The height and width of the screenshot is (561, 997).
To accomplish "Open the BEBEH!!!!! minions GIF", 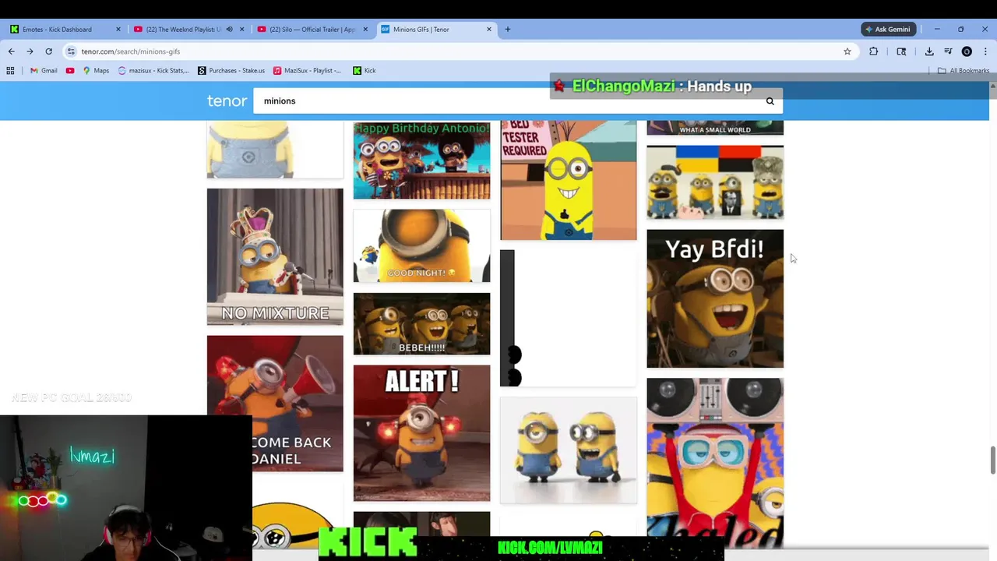I will [x=421, y=323].
